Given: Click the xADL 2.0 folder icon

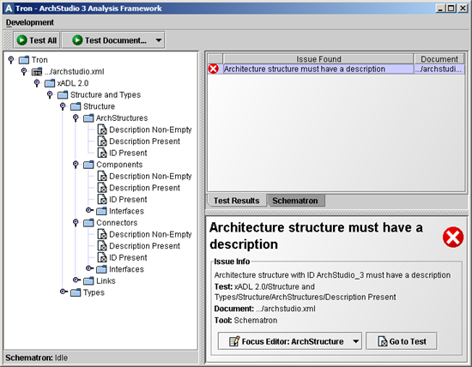Looking at the screenshot, I should pyautogui.click(x=50, y=83).
